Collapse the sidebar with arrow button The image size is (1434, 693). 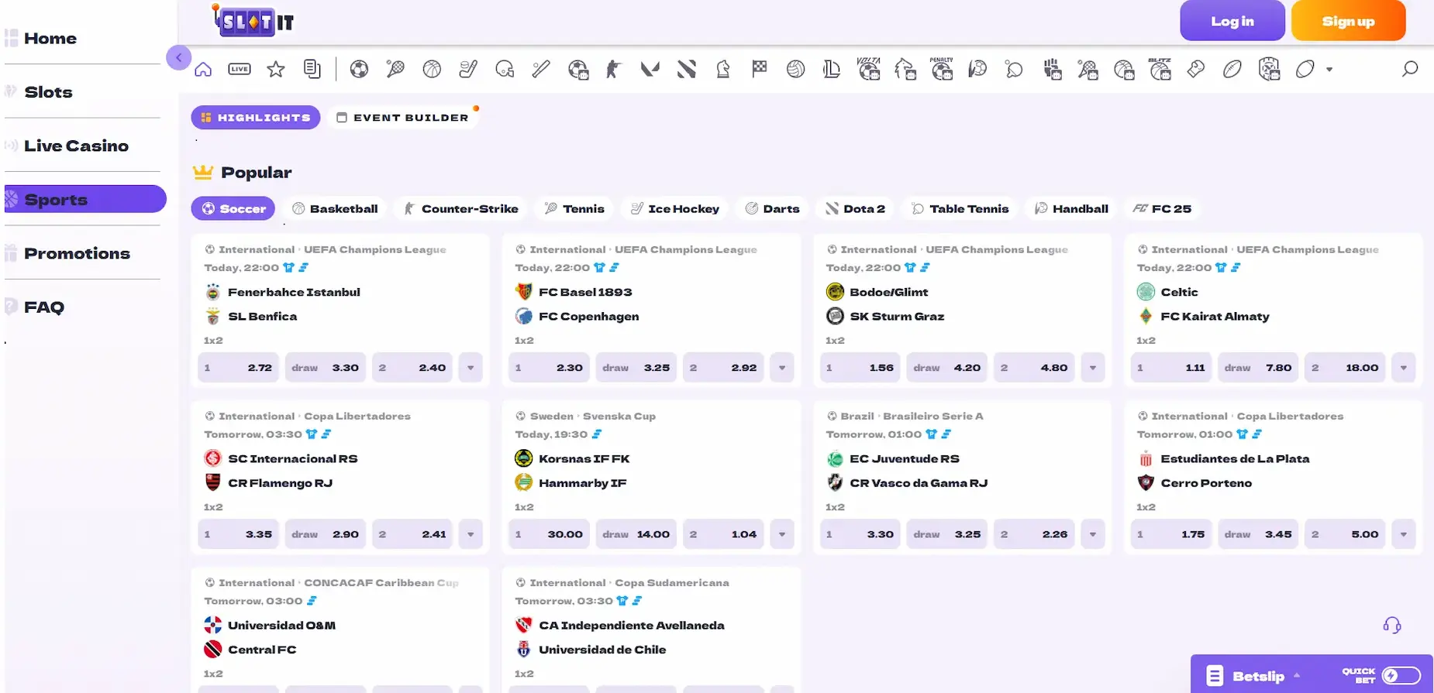coord(179,57)
